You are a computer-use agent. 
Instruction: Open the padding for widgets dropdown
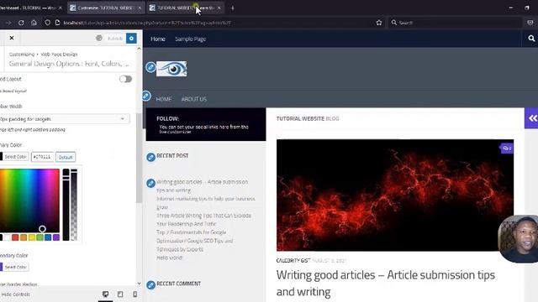pos(65,119)
